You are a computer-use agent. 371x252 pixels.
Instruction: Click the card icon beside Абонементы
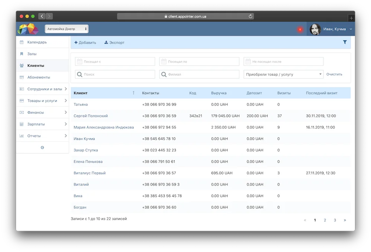22,77
